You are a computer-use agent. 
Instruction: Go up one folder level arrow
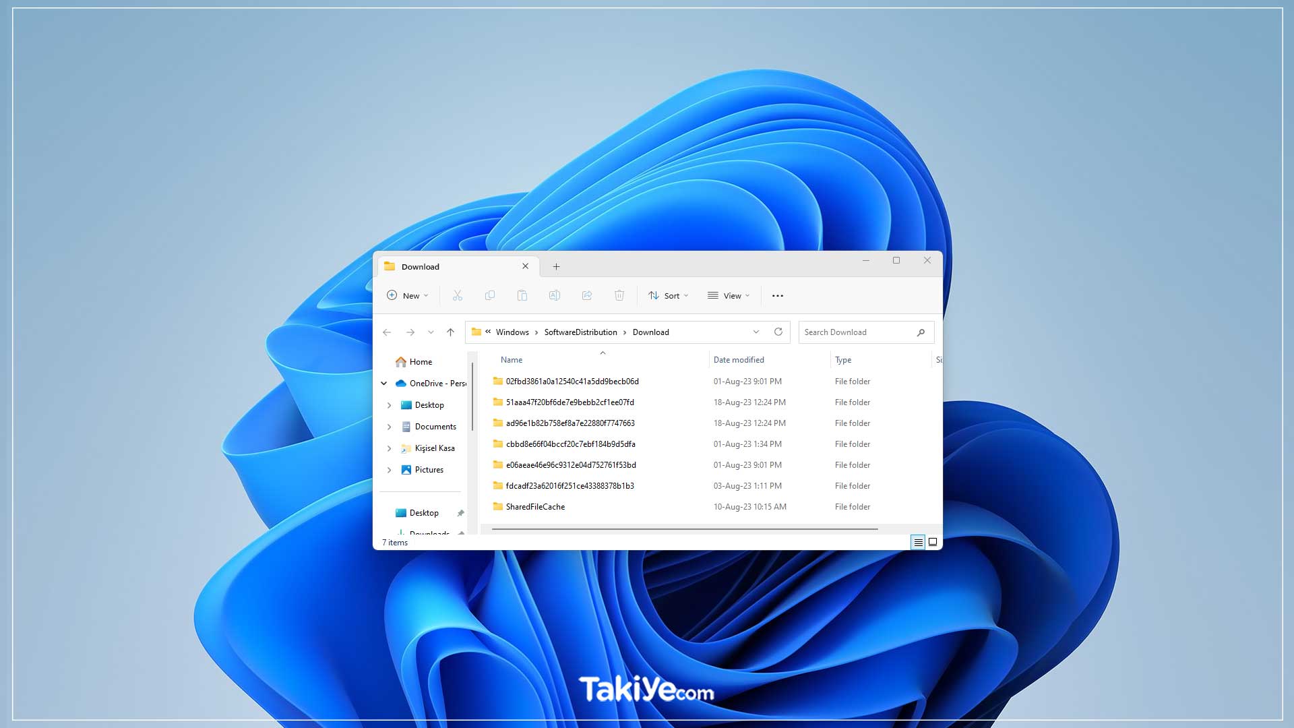(450, 332)
